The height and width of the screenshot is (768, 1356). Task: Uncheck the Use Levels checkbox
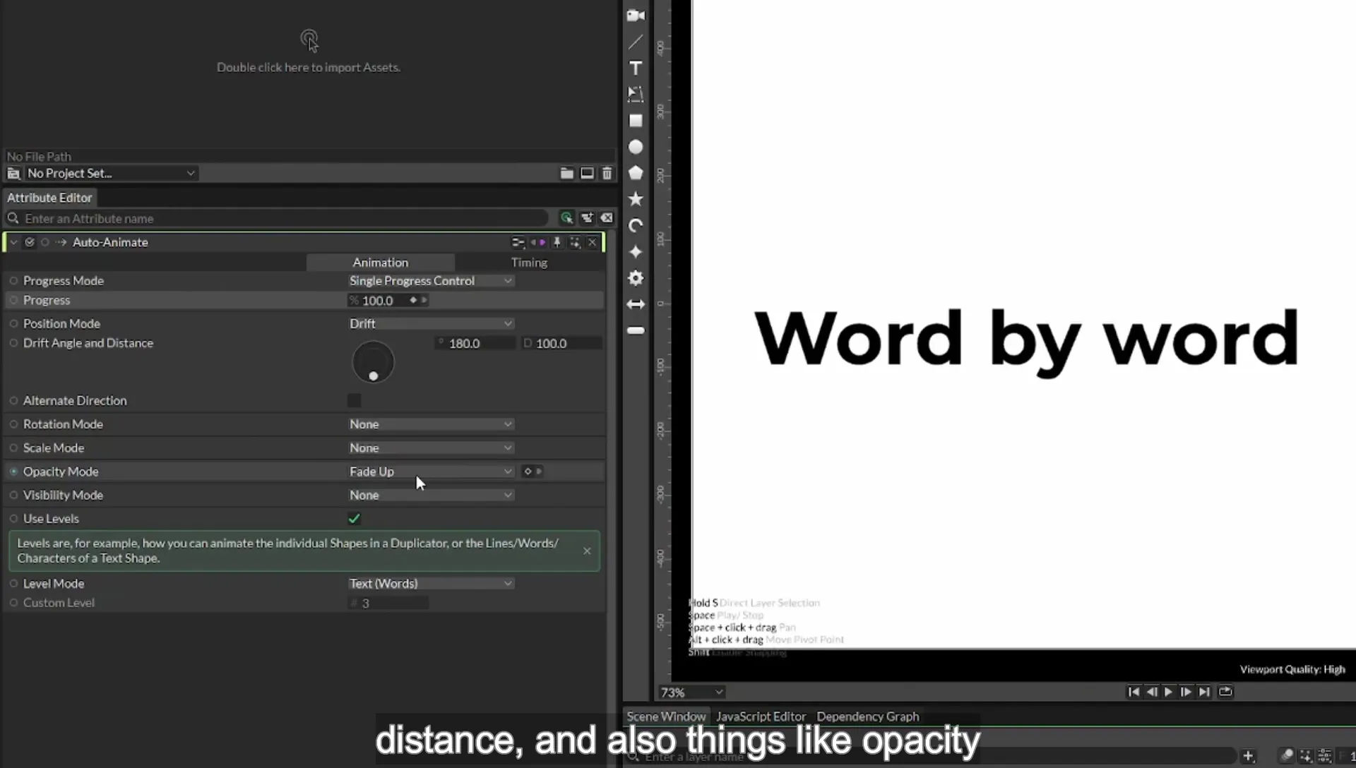coord(354,519)
